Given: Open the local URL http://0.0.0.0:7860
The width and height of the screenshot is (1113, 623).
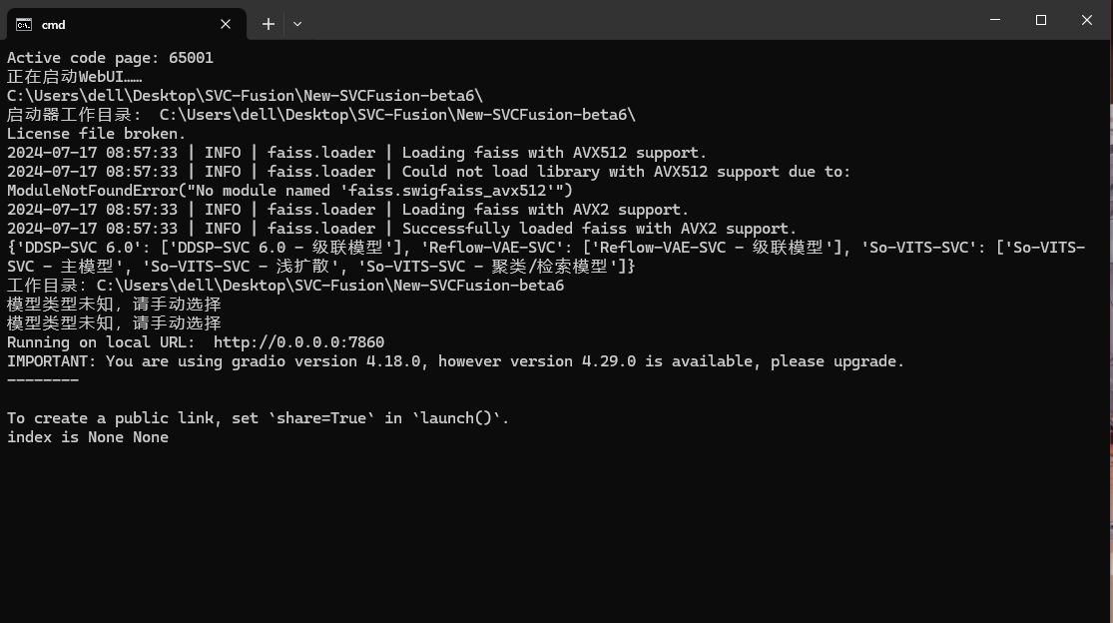Looking at the screenshot, I should (x=298, y=342).
